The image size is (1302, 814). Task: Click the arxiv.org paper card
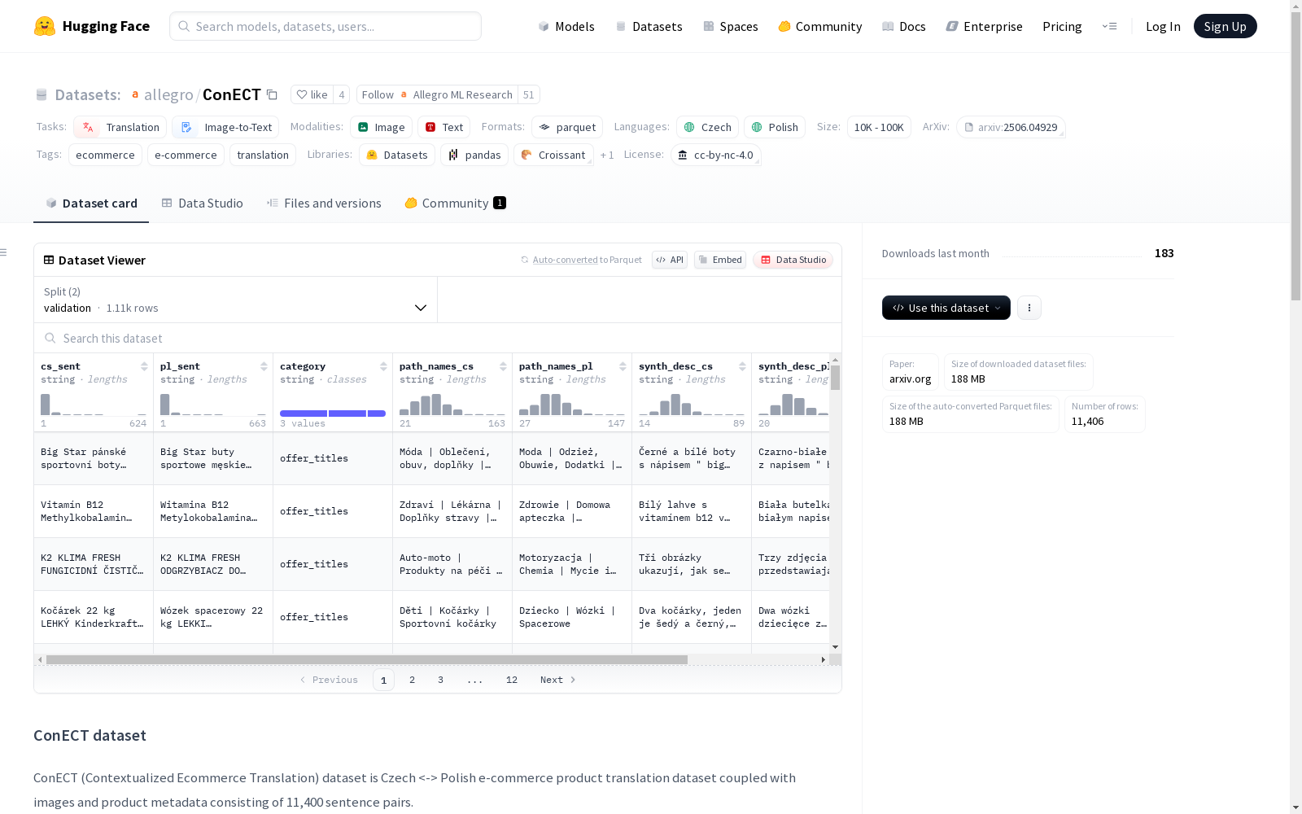911,372
